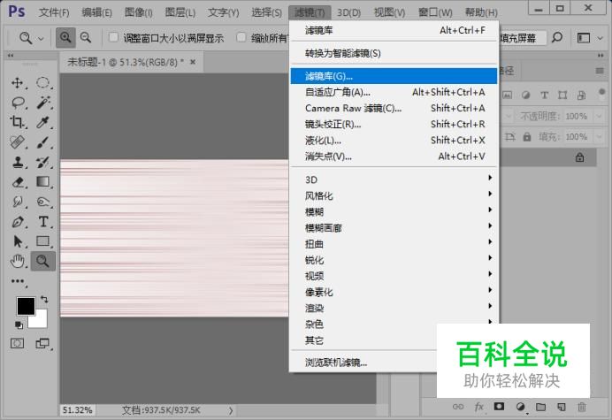Open the 文件(F) menu

point(54,12)
